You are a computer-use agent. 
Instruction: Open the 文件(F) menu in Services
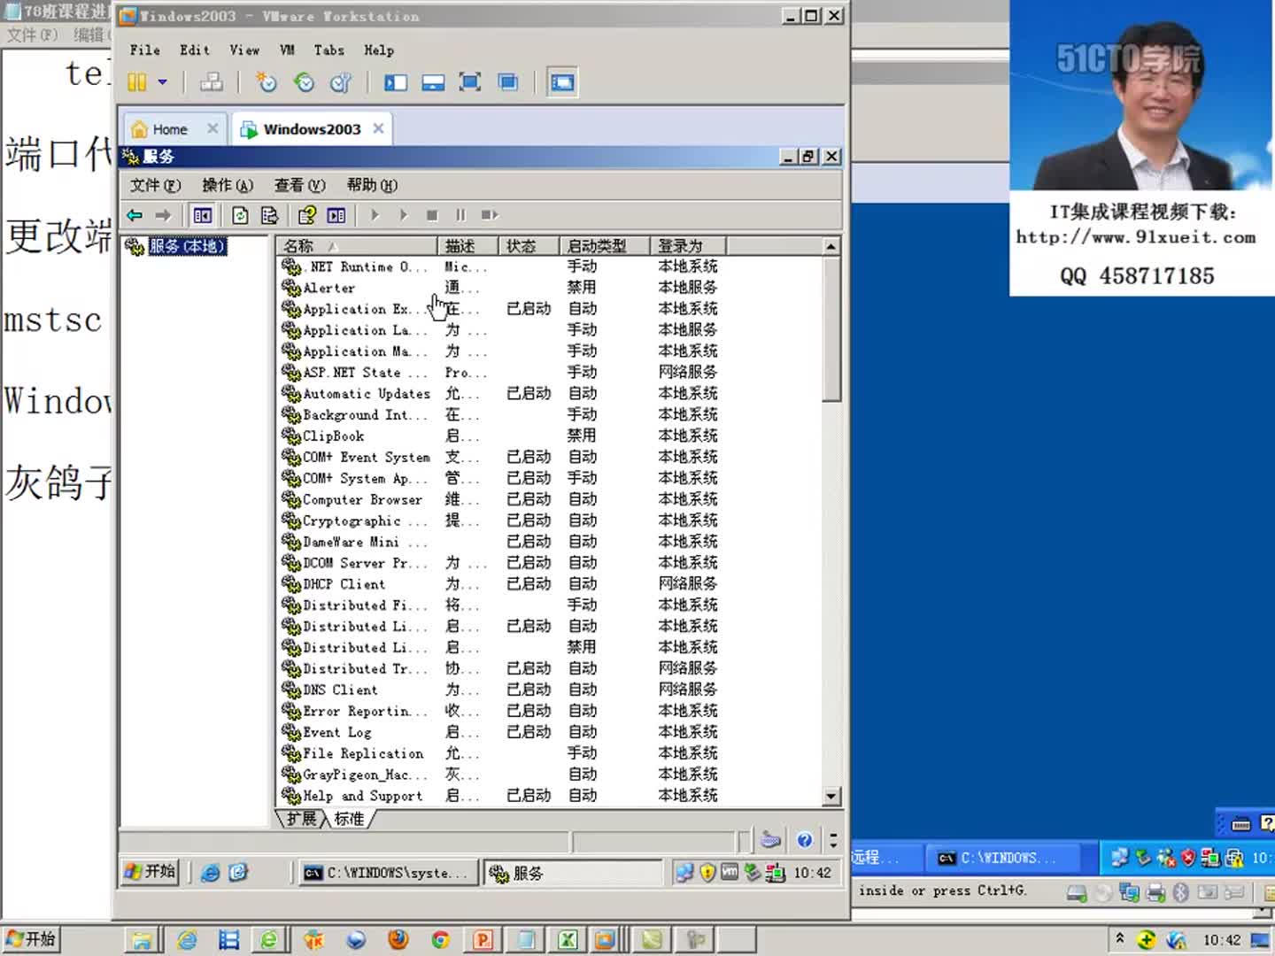click(155, 185)
